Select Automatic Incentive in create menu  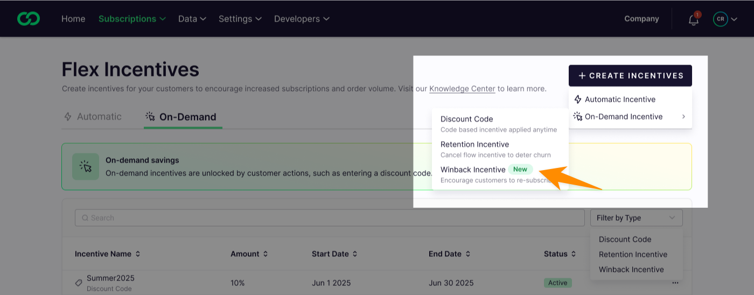(619, 100)
